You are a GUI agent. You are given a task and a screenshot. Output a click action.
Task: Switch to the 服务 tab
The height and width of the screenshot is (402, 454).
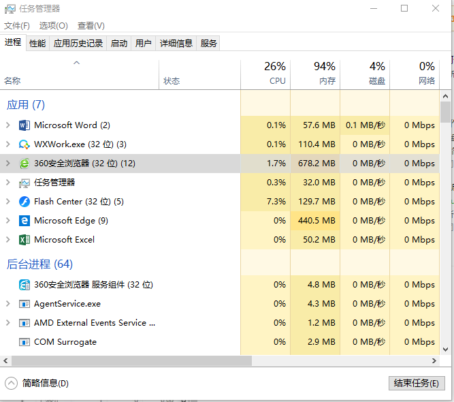(208, 44)
